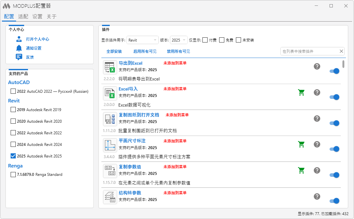Open 反馈 link
Viewport: 354px width, 219px height.
coord(30,57)
